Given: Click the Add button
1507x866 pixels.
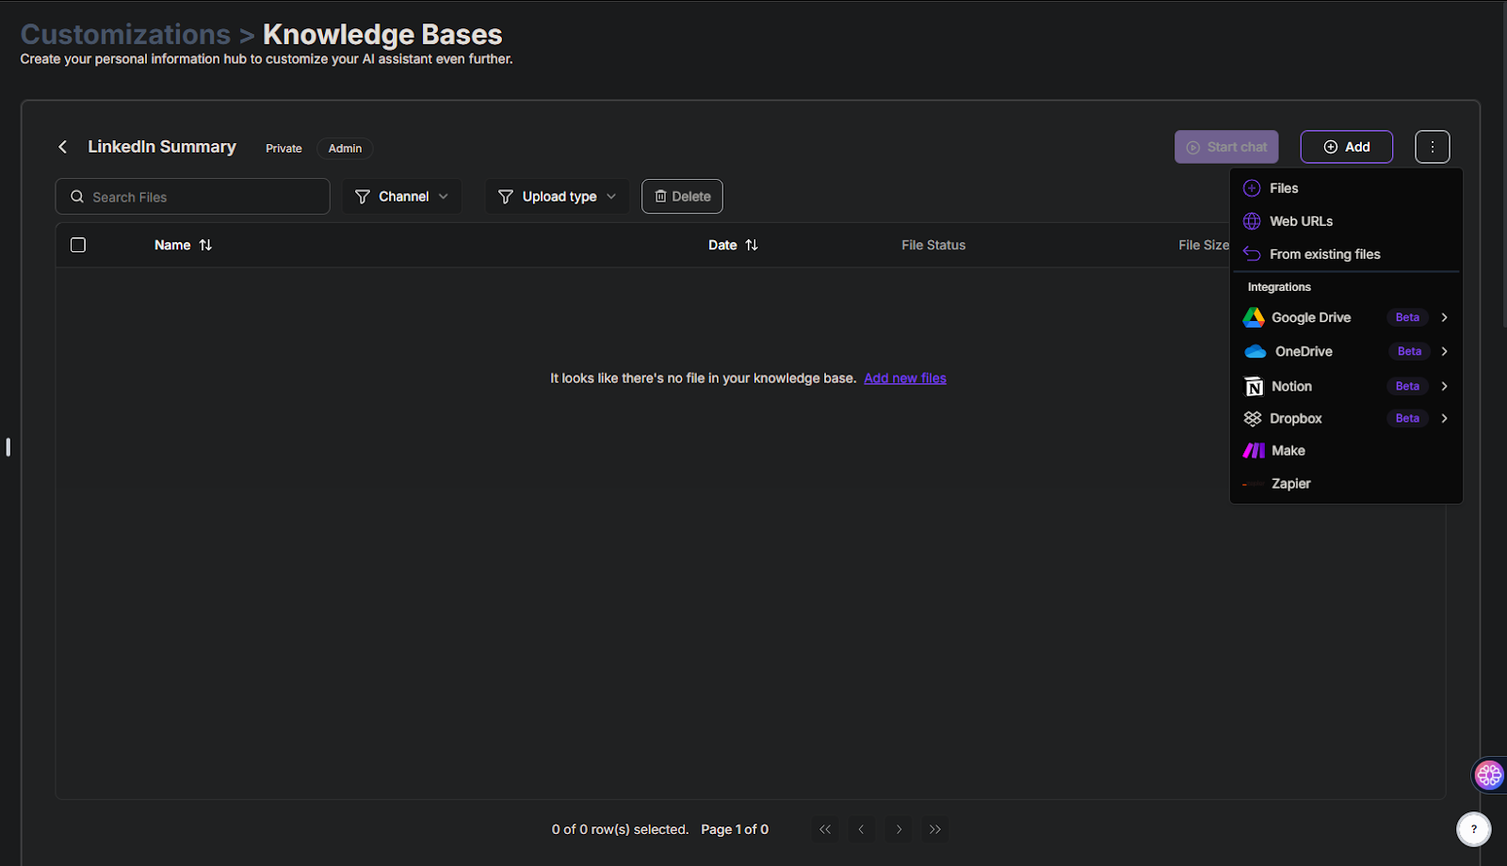Looking at the screenshot, I should pos(1346,147).
